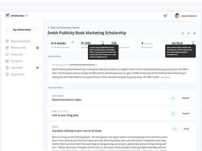The image size is (202, 151).
Task: Click external link icon next to provider
Action: coord(97,65)
